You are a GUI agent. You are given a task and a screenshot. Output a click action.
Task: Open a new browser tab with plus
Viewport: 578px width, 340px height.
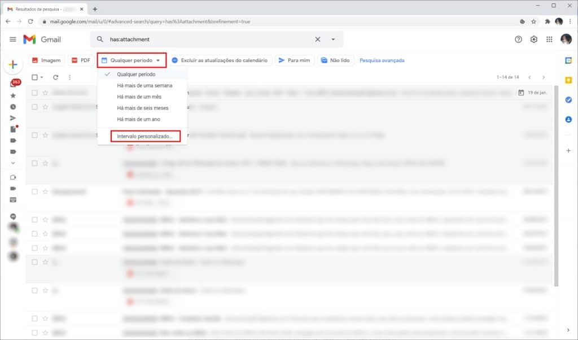[x=95, y=9]
